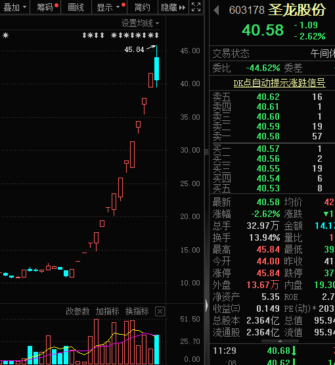Open the DK点自动提示涨跌信号 link

(x=279, y=83)
